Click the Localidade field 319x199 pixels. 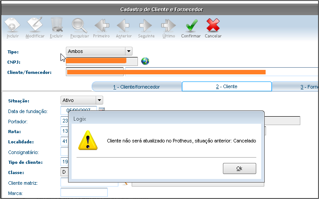click(65, 141)
